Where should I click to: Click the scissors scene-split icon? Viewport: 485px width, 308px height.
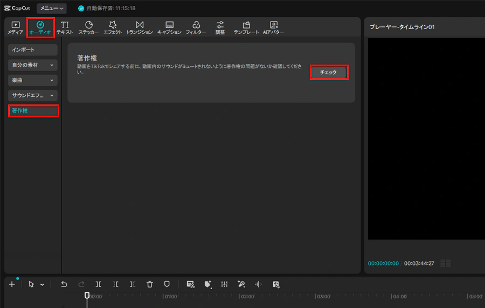(x=191, y=284)
